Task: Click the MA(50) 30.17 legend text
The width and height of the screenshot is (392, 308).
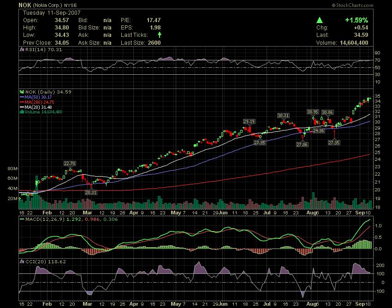Action: 38,97
